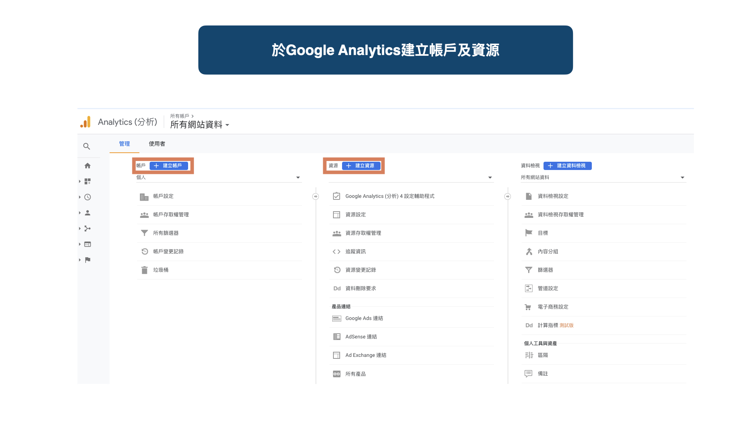Viewport: 754px width, 424px height.
Task: Click the comment icon beside 備註
Action: (x=529, y=374)
